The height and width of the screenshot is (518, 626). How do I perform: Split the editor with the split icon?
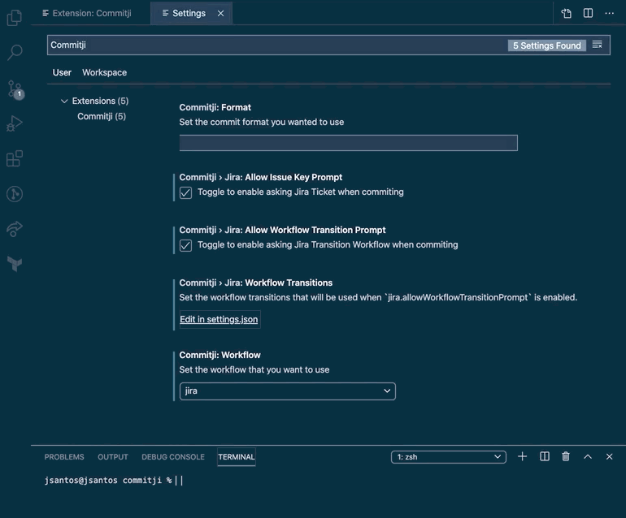[588, 13]
